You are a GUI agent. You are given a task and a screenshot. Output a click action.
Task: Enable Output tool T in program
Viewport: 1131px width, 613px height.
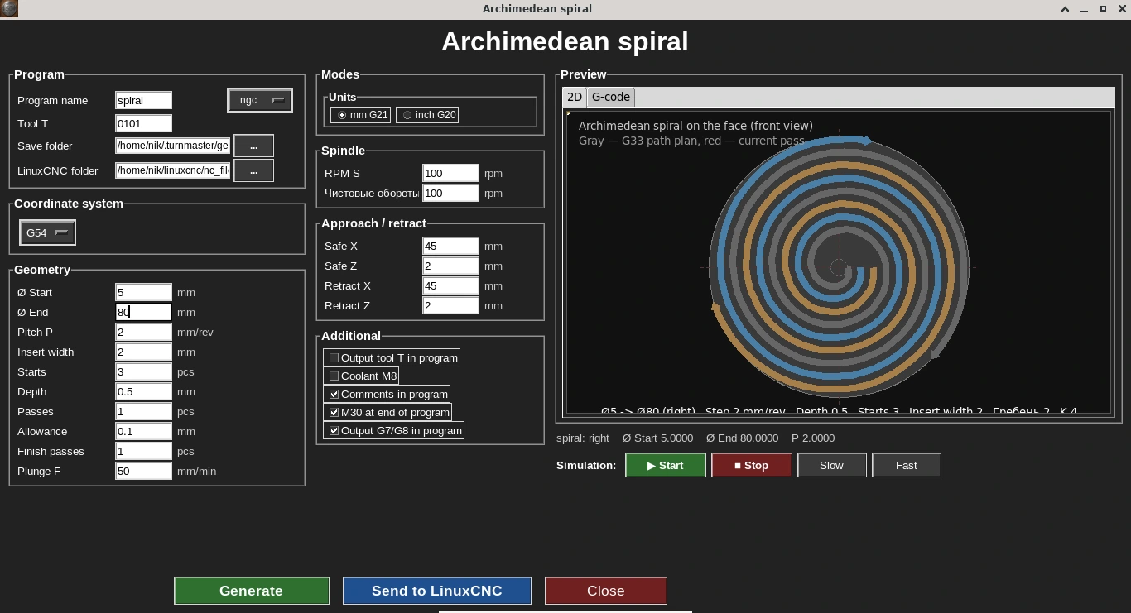tap(392, 357)
